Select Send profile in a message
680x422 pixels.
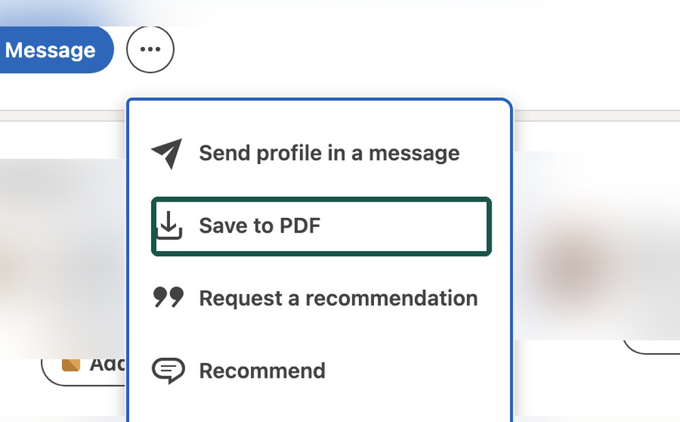click(x=321, y=153)
